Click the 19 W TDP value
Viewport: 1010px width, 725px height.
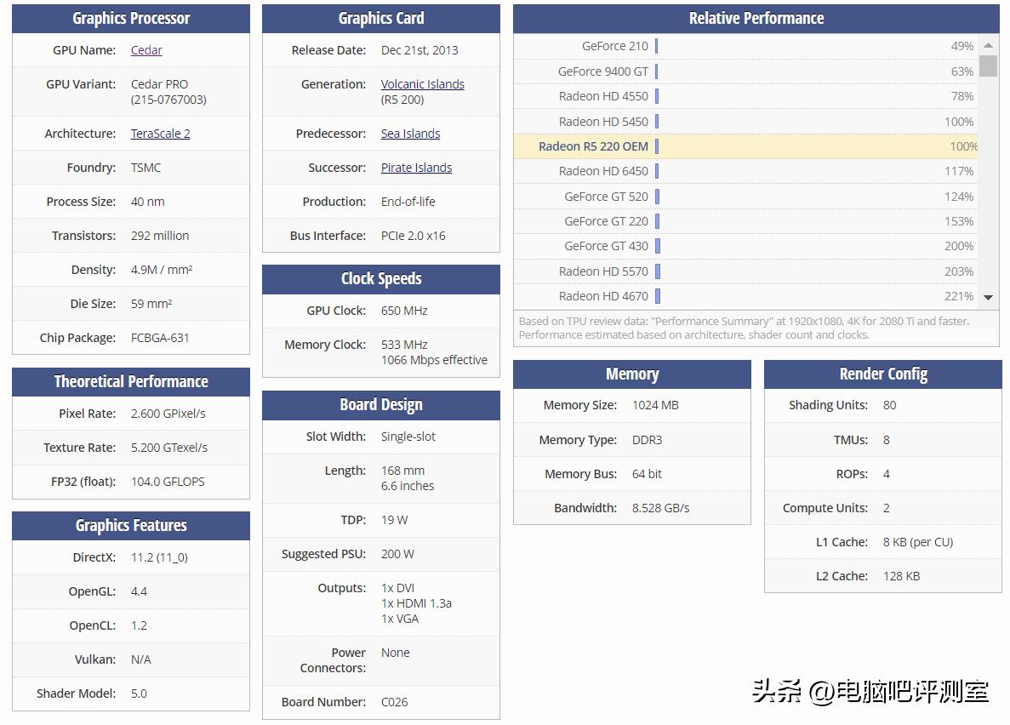394,520
